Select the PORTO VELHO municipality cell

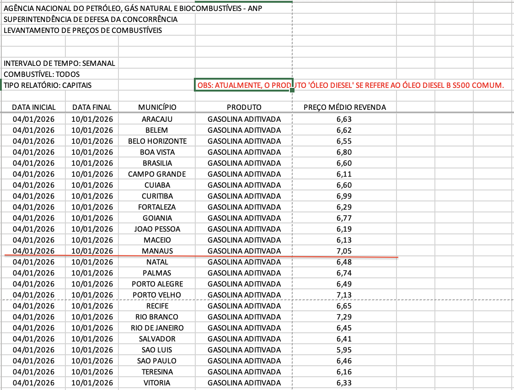pyautogui.click(x=157, y=295)
